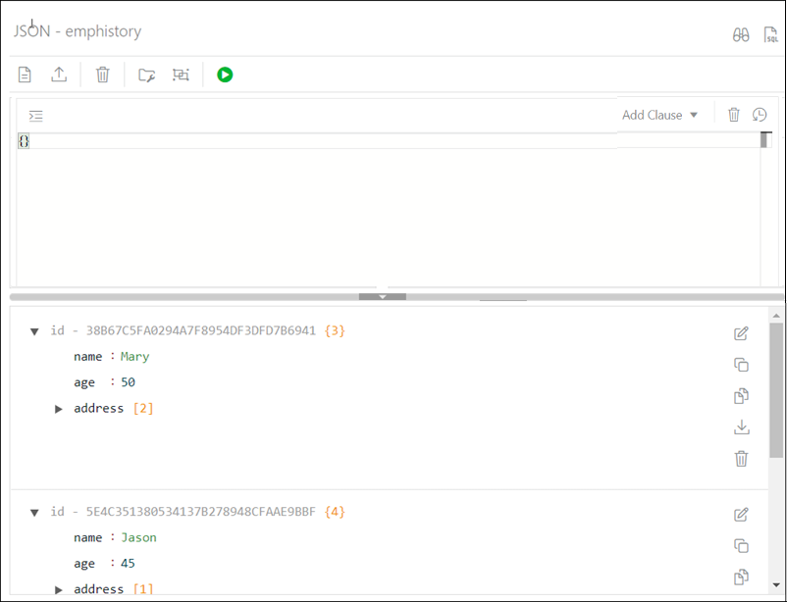Click the clone icon for Mary document
The width and height of the screenshot is (787, 602).
tap(741, 365)
